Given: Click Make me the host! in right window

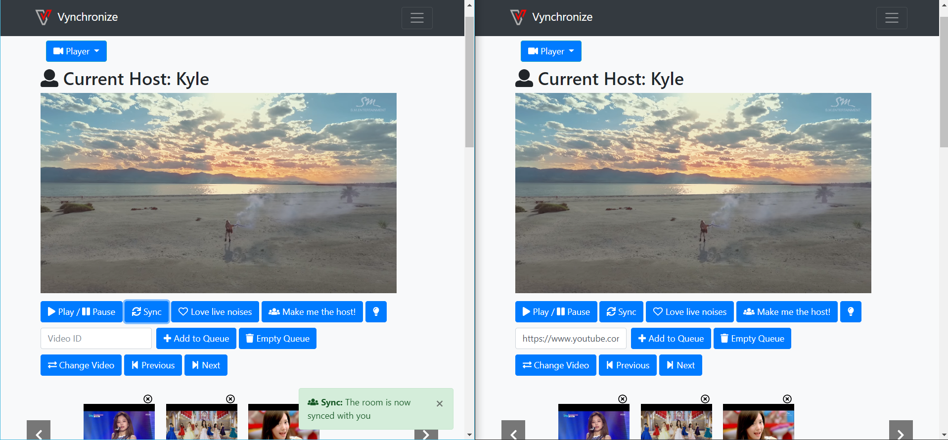Looking at the screenshot, I should (x=787, y=311).
